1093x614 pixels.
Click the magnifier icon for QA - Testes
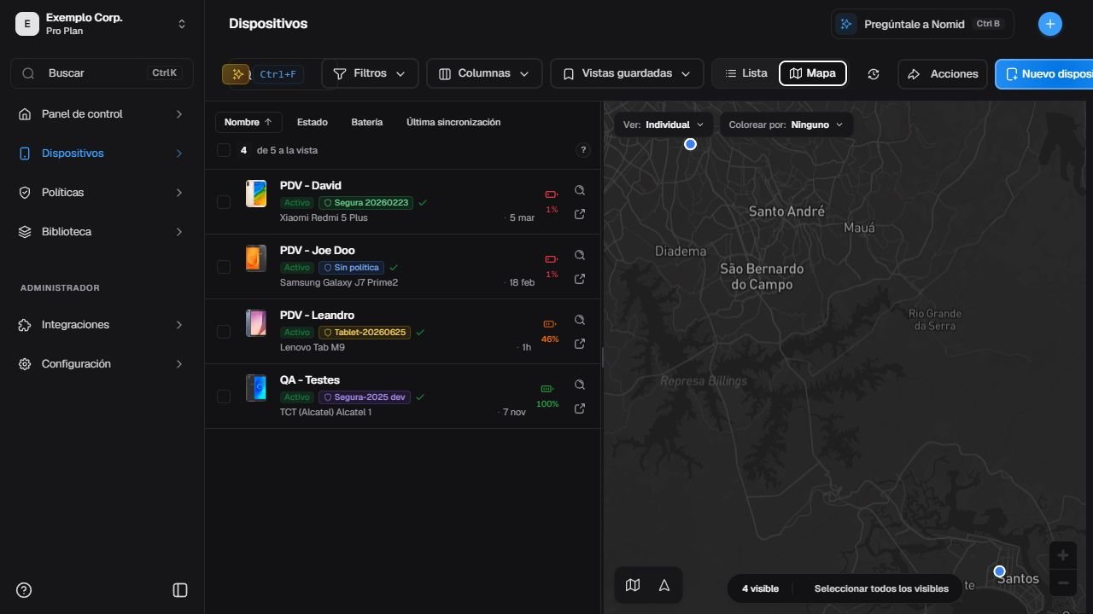click(580, 385)
